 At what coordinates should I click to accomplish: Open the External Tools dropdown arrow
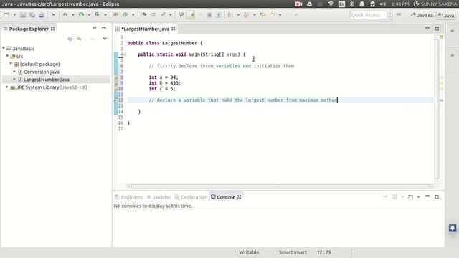105,14
